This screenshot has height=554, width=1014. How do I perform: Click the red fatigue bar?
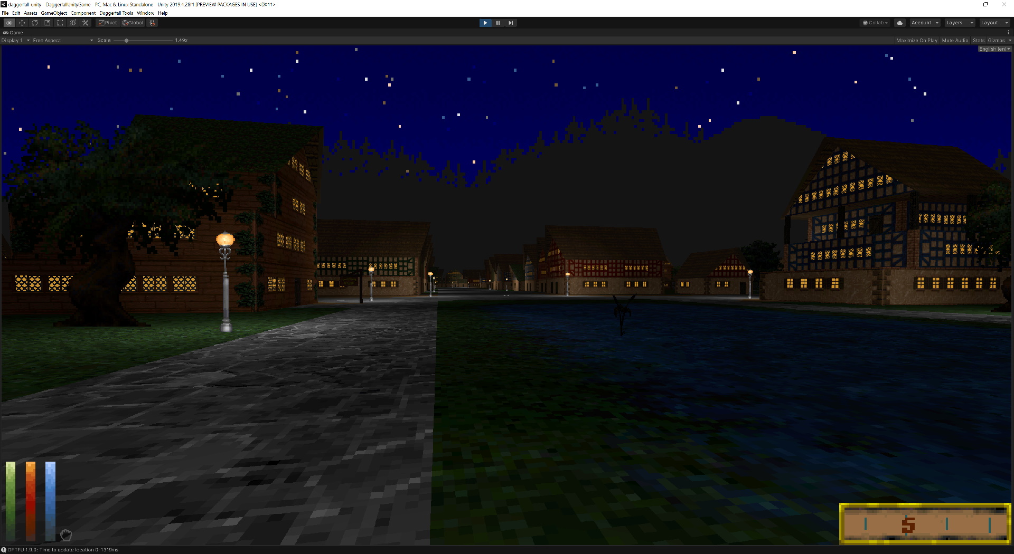[x=31, y=500]
